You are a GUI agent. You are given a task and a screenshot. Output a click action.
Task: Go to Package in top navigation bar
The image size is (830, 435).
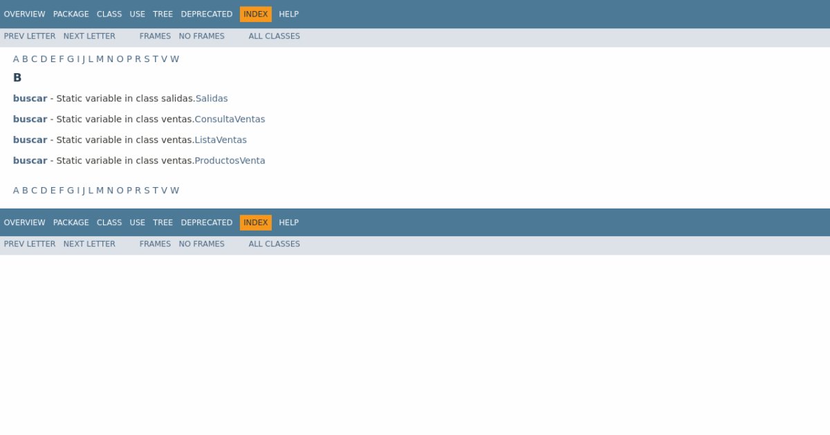click(x=71, y=14)
